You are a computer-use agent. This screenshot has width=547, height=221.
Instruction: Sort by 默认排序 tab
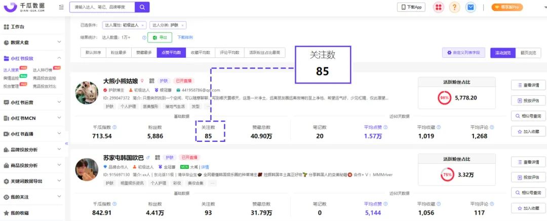[93, 53]
